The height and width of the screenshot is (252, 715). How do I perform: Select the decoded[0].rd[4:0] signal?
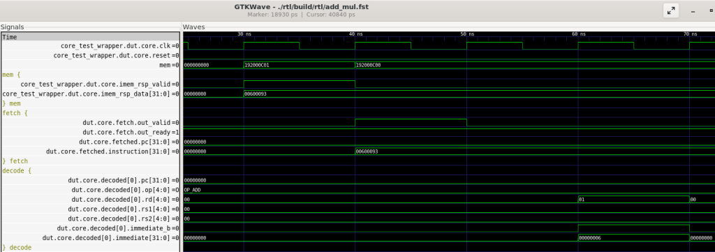(90, 200)
